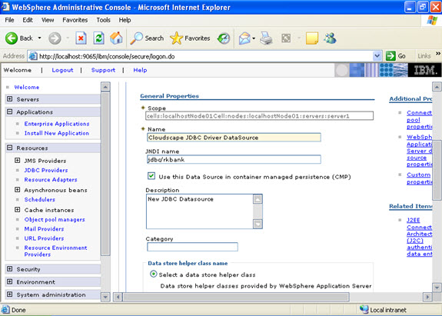Click the page icon in the address bar

pos(33,56)
